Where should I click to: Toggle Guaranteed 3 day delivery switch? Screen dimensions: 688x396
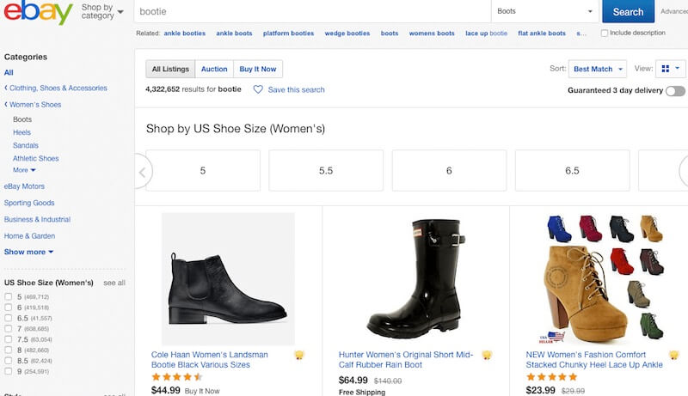(675, 91)
